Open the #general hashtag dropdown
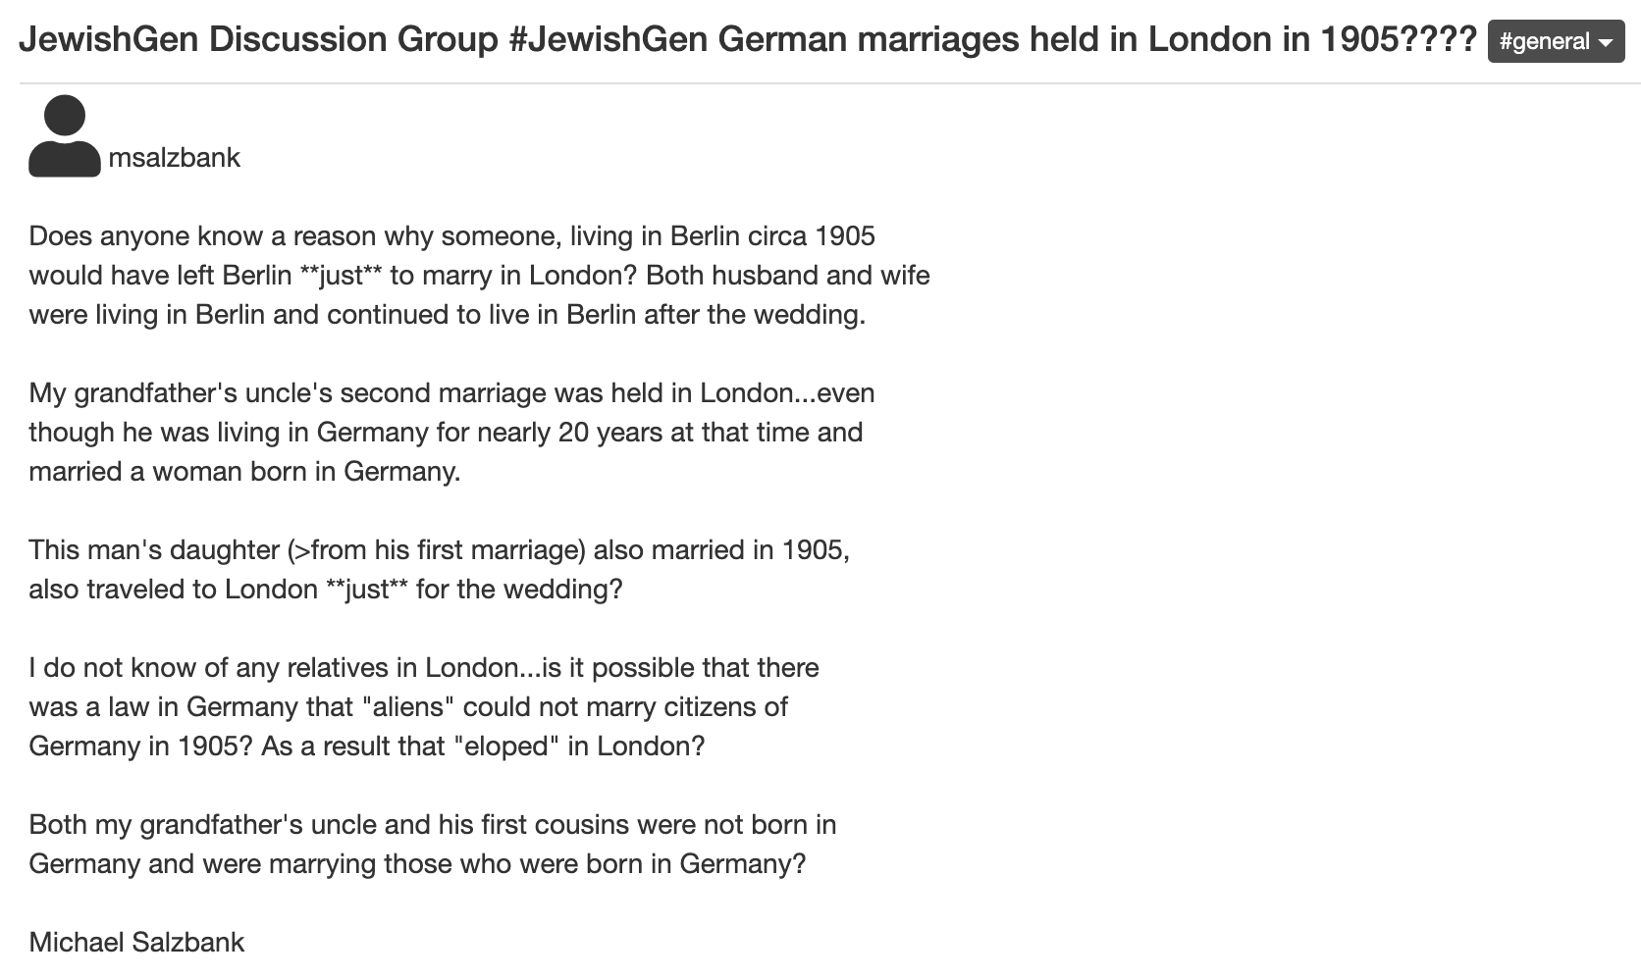Screen dimensions: 1641x979 [1556, 41]
